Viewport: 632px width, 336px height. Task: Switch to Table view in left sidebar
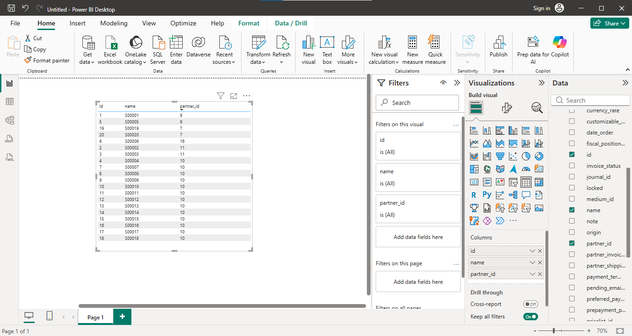(x=9, y=102)
